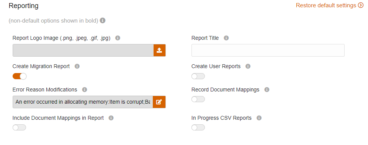The image size is (368, 145).
Task: Click info icon beside In Progress CSV Reports
Action: click(x=259, y=118)
